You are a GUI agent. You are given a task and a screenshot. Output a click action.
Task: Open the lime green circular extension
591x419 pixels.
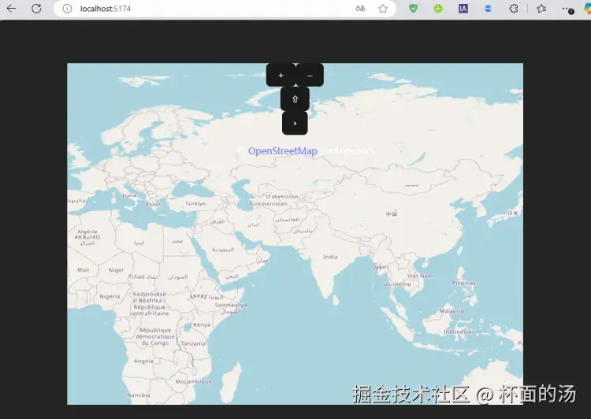point(438,9)
